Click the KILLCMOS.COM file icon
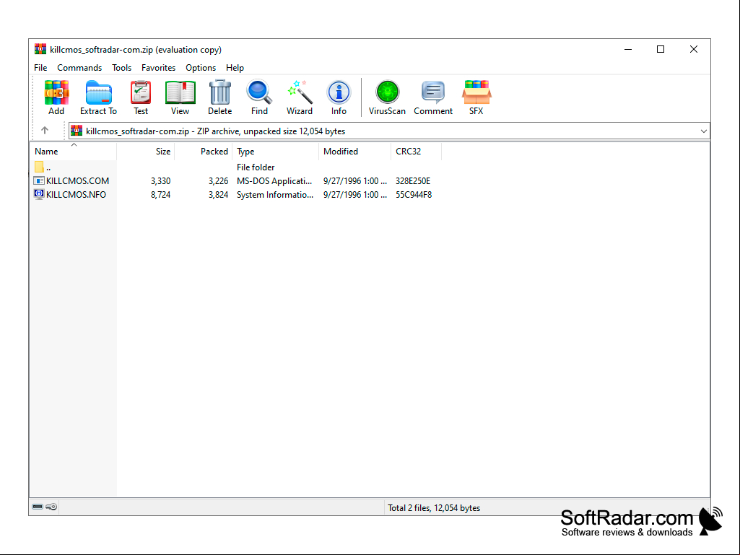 (39, 180)
